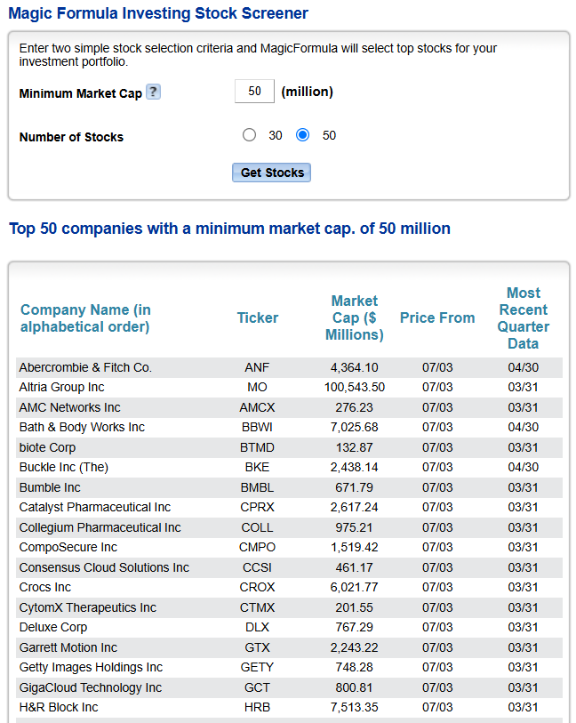Viewport: 576px width, 723px height.
Task: Click the 276.23 market cap value
Action: pos(355,407)
